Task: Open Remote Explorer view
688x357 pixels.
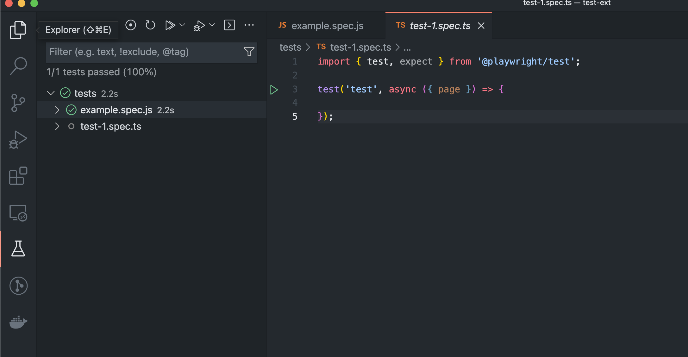Action: (18, 213)
